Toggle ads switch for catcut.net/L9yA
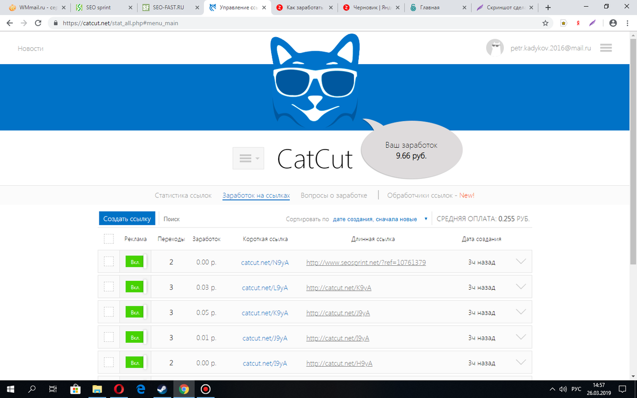Image resolution: width=637 pixels, height=398 pixels. (136, 287)
